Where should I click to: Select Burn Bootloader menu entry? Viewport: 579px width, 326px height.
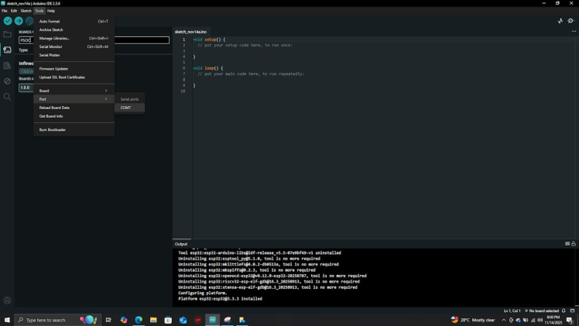click(x=53, y=129)
